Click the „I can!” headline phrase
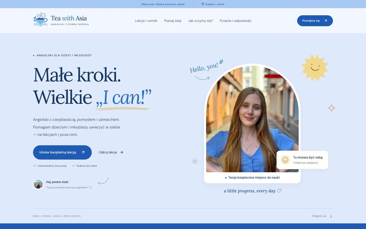 pyautogui.click(x=124, y=98)
